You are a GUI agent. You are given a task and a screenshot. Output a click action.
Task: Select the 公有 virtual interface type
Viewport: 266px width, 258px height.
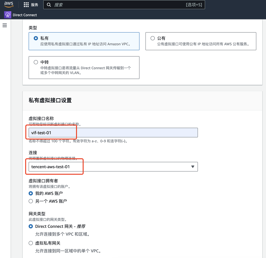(153, 38)
